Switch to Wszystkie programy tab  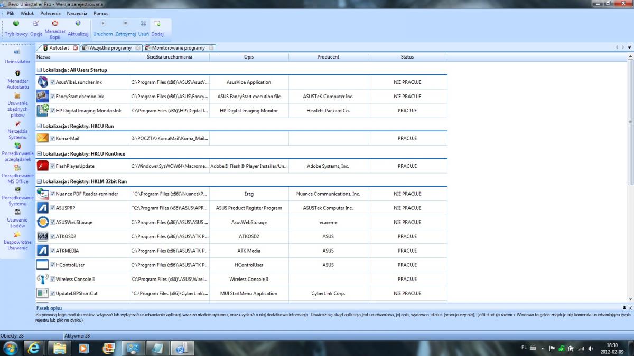click(x=110, y=47)
